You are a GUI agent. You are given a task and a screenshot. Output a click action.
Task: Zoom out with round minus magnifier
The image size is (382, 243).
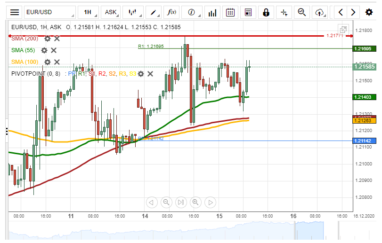point(166,202)
